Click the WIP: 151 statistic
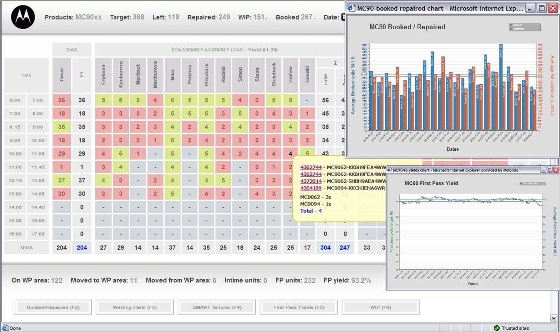The width and height of the screenshot is (560, 332). (252, 17)
